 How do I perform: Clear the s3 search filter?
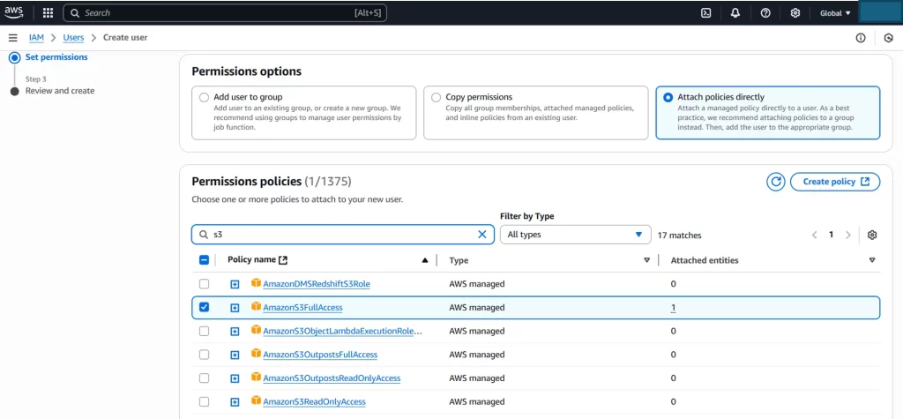[x=482, y=235]
